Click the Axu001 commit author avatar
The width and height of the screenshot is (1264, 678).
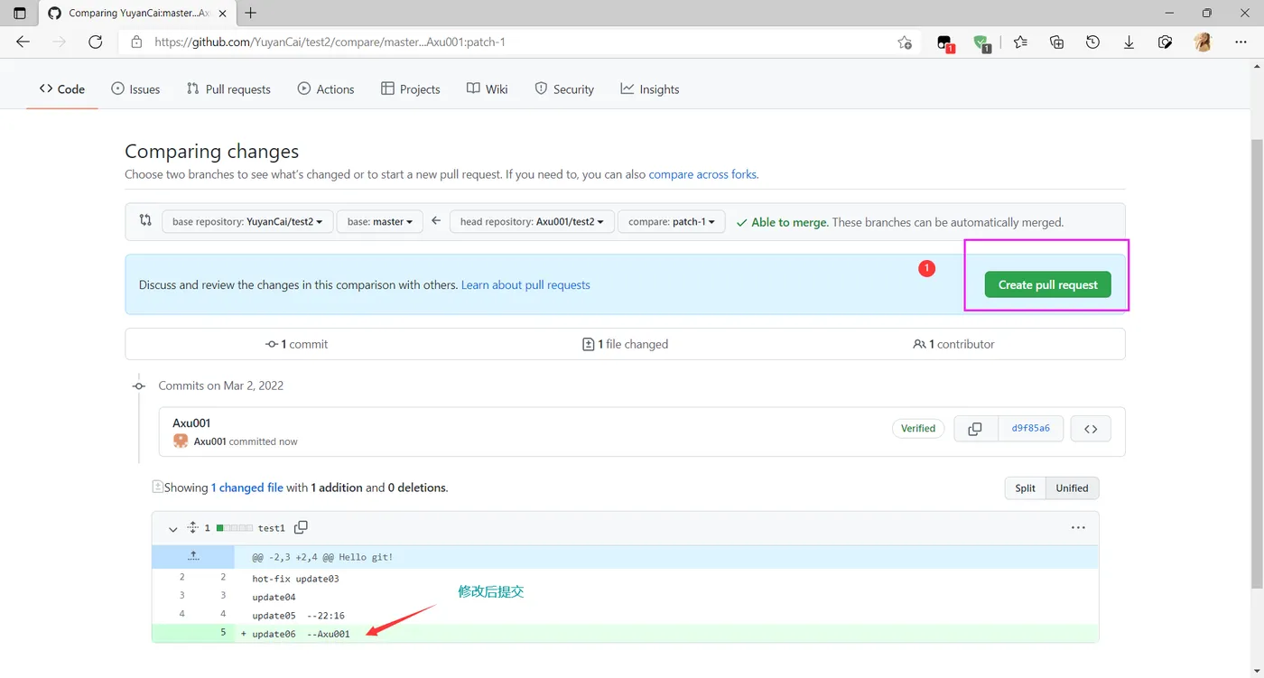(x=181, y=441)
